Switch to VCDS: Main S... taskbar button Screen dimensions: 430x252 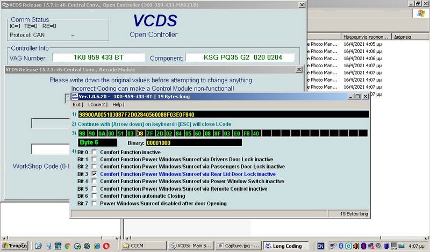pos(190,246)
